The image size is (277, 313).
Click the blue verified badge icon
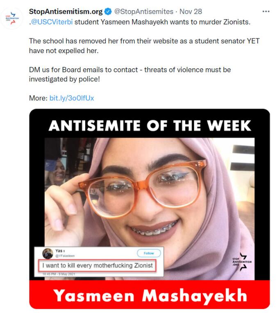point(108,11)
